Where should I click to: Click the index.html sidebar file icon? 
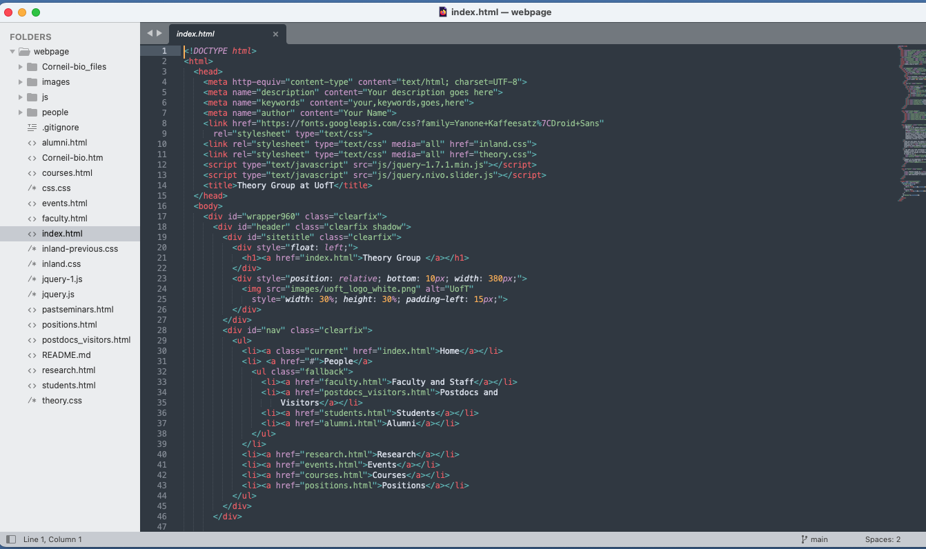pos(32,234)
